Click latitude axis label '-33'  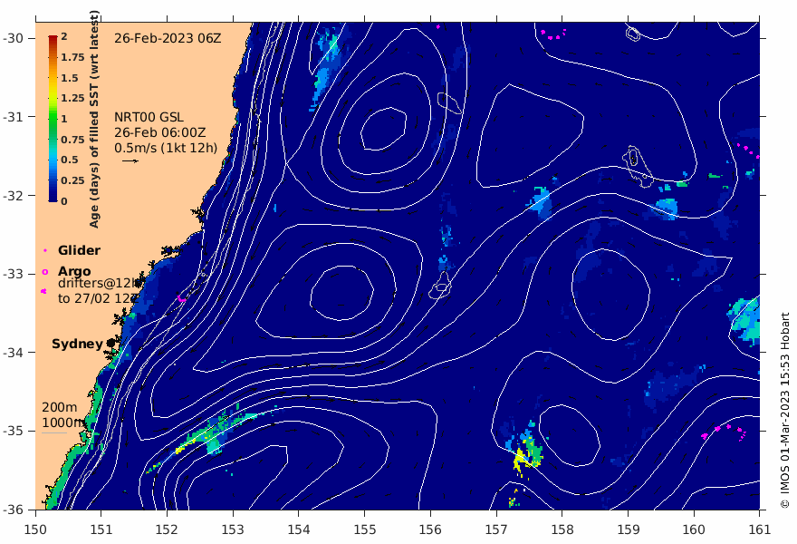13,274
